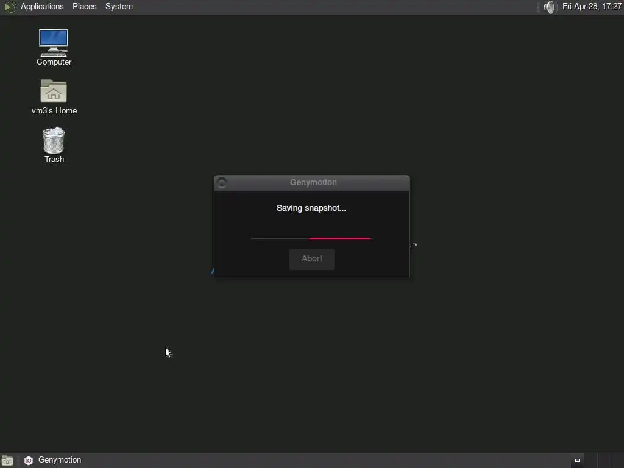Select Genymotion in the bottom taskbar

click(53, 460)
